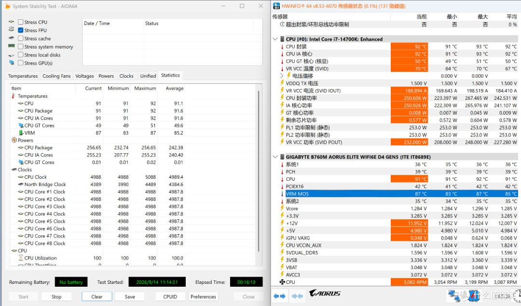Viewport: 521px width, 306px height.
Task: Click the Clocks group icon in statistics list
Action: tap(14, 170)
